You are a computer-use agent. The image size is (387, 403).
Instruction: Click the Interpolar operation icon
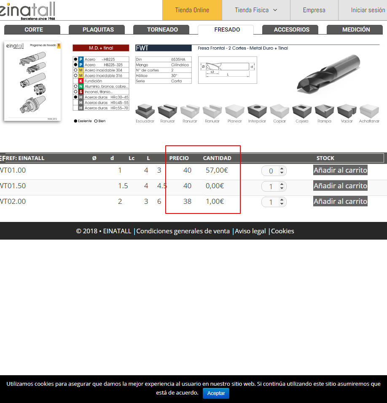257,111
